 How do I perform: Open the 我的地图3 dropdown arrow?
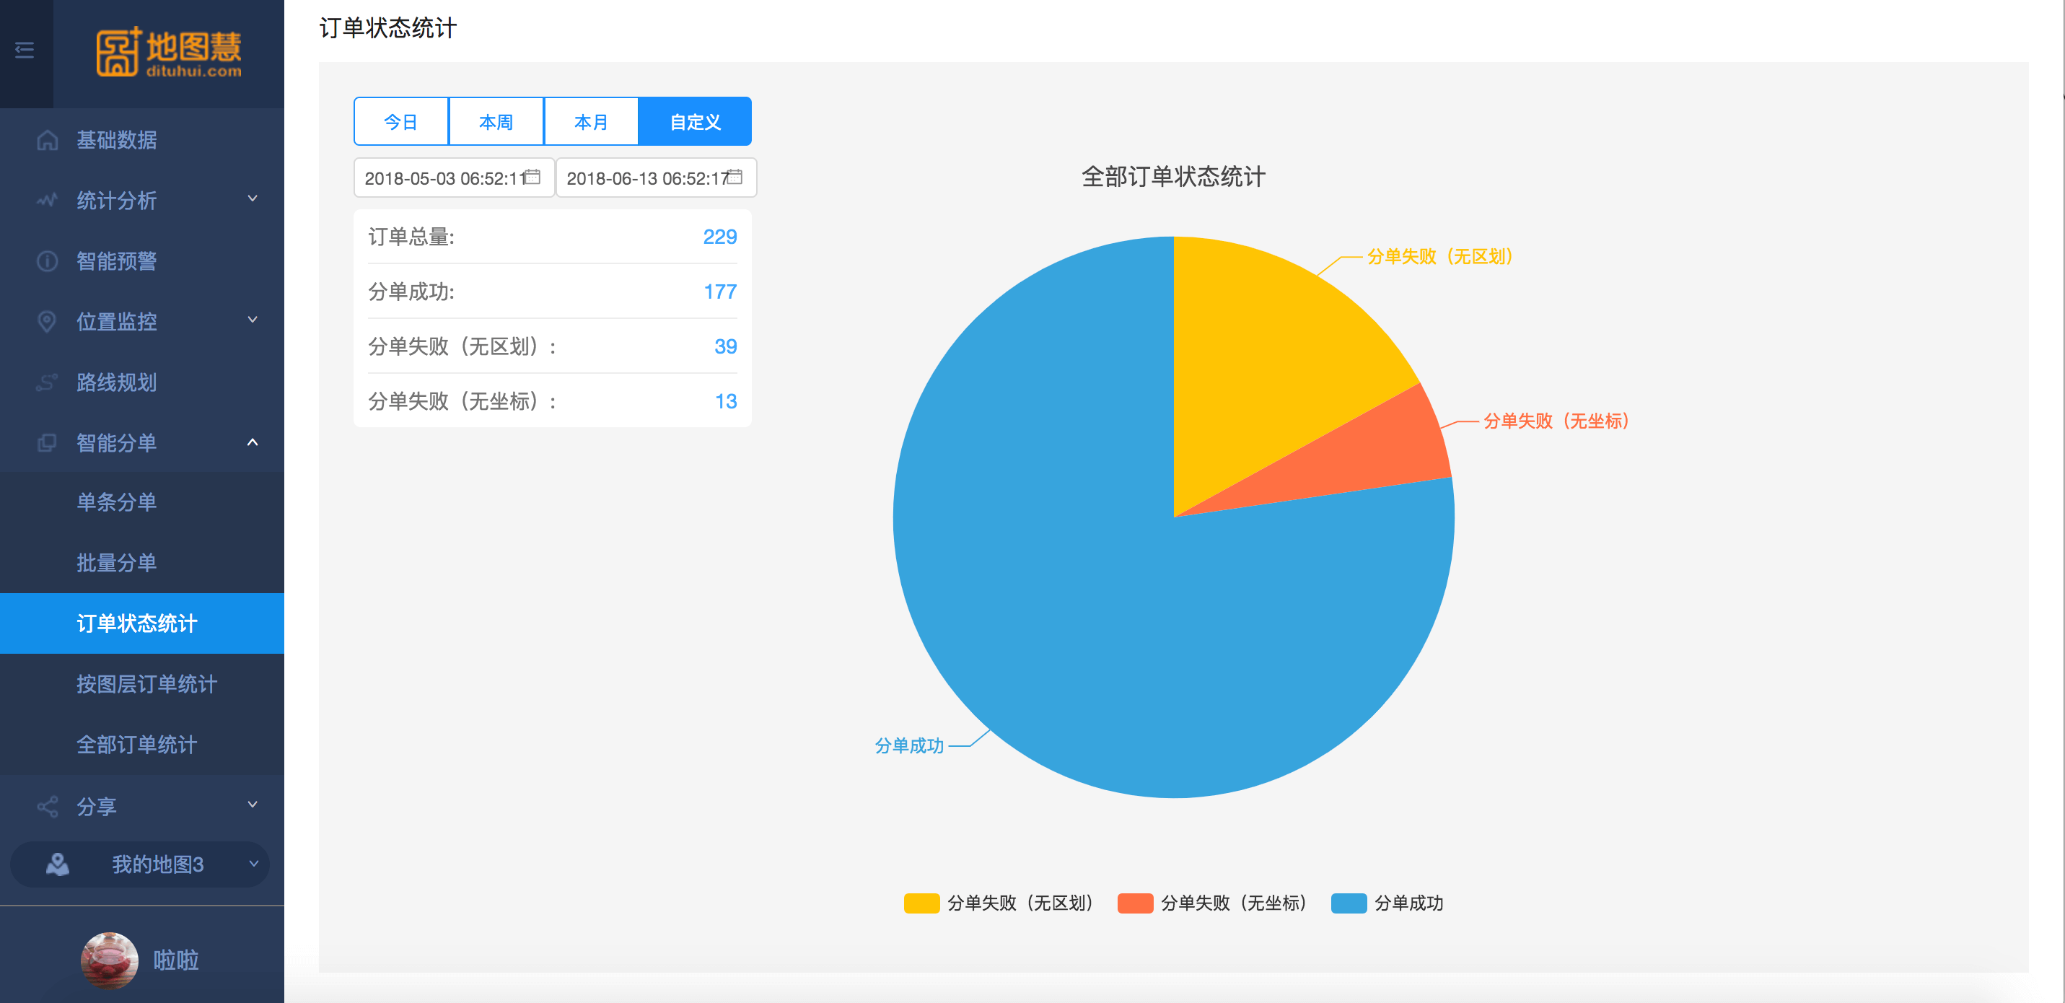click(253, 864)
